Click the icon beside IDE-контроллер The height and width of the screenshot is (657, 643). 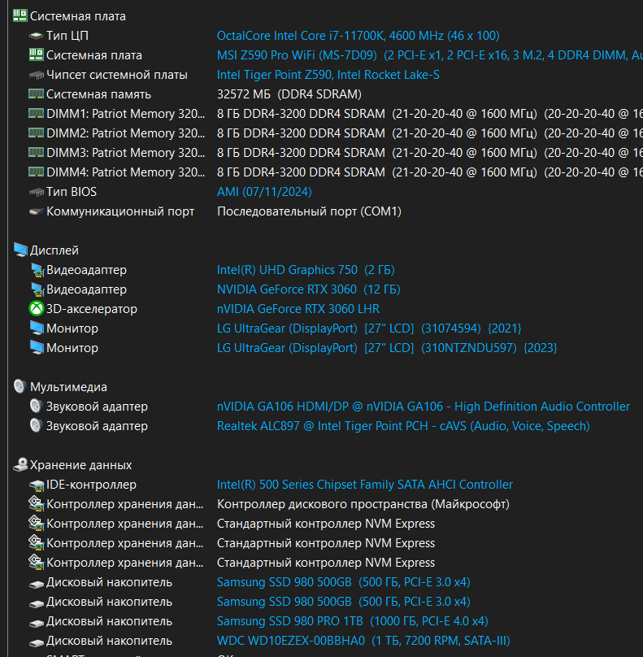point(36,485)
